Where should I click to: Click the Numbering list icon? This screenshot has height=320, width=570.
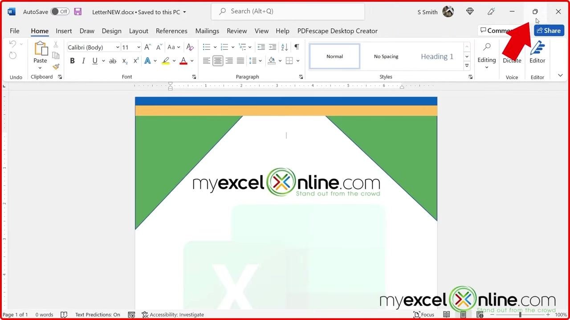pos(224,47)
